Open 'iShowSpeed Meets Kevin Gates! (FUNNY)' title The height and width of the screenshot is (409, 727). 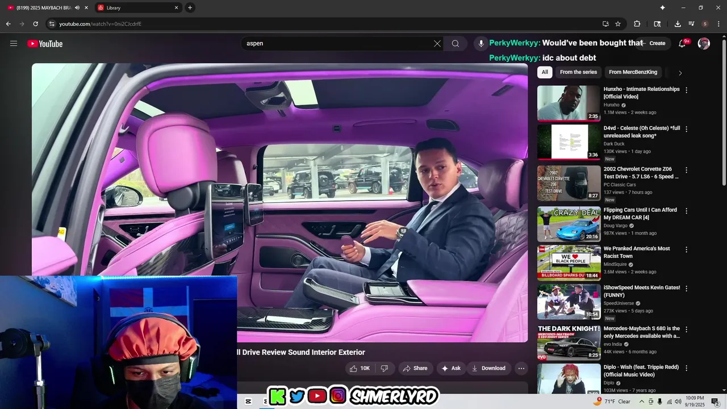(642, 291)
